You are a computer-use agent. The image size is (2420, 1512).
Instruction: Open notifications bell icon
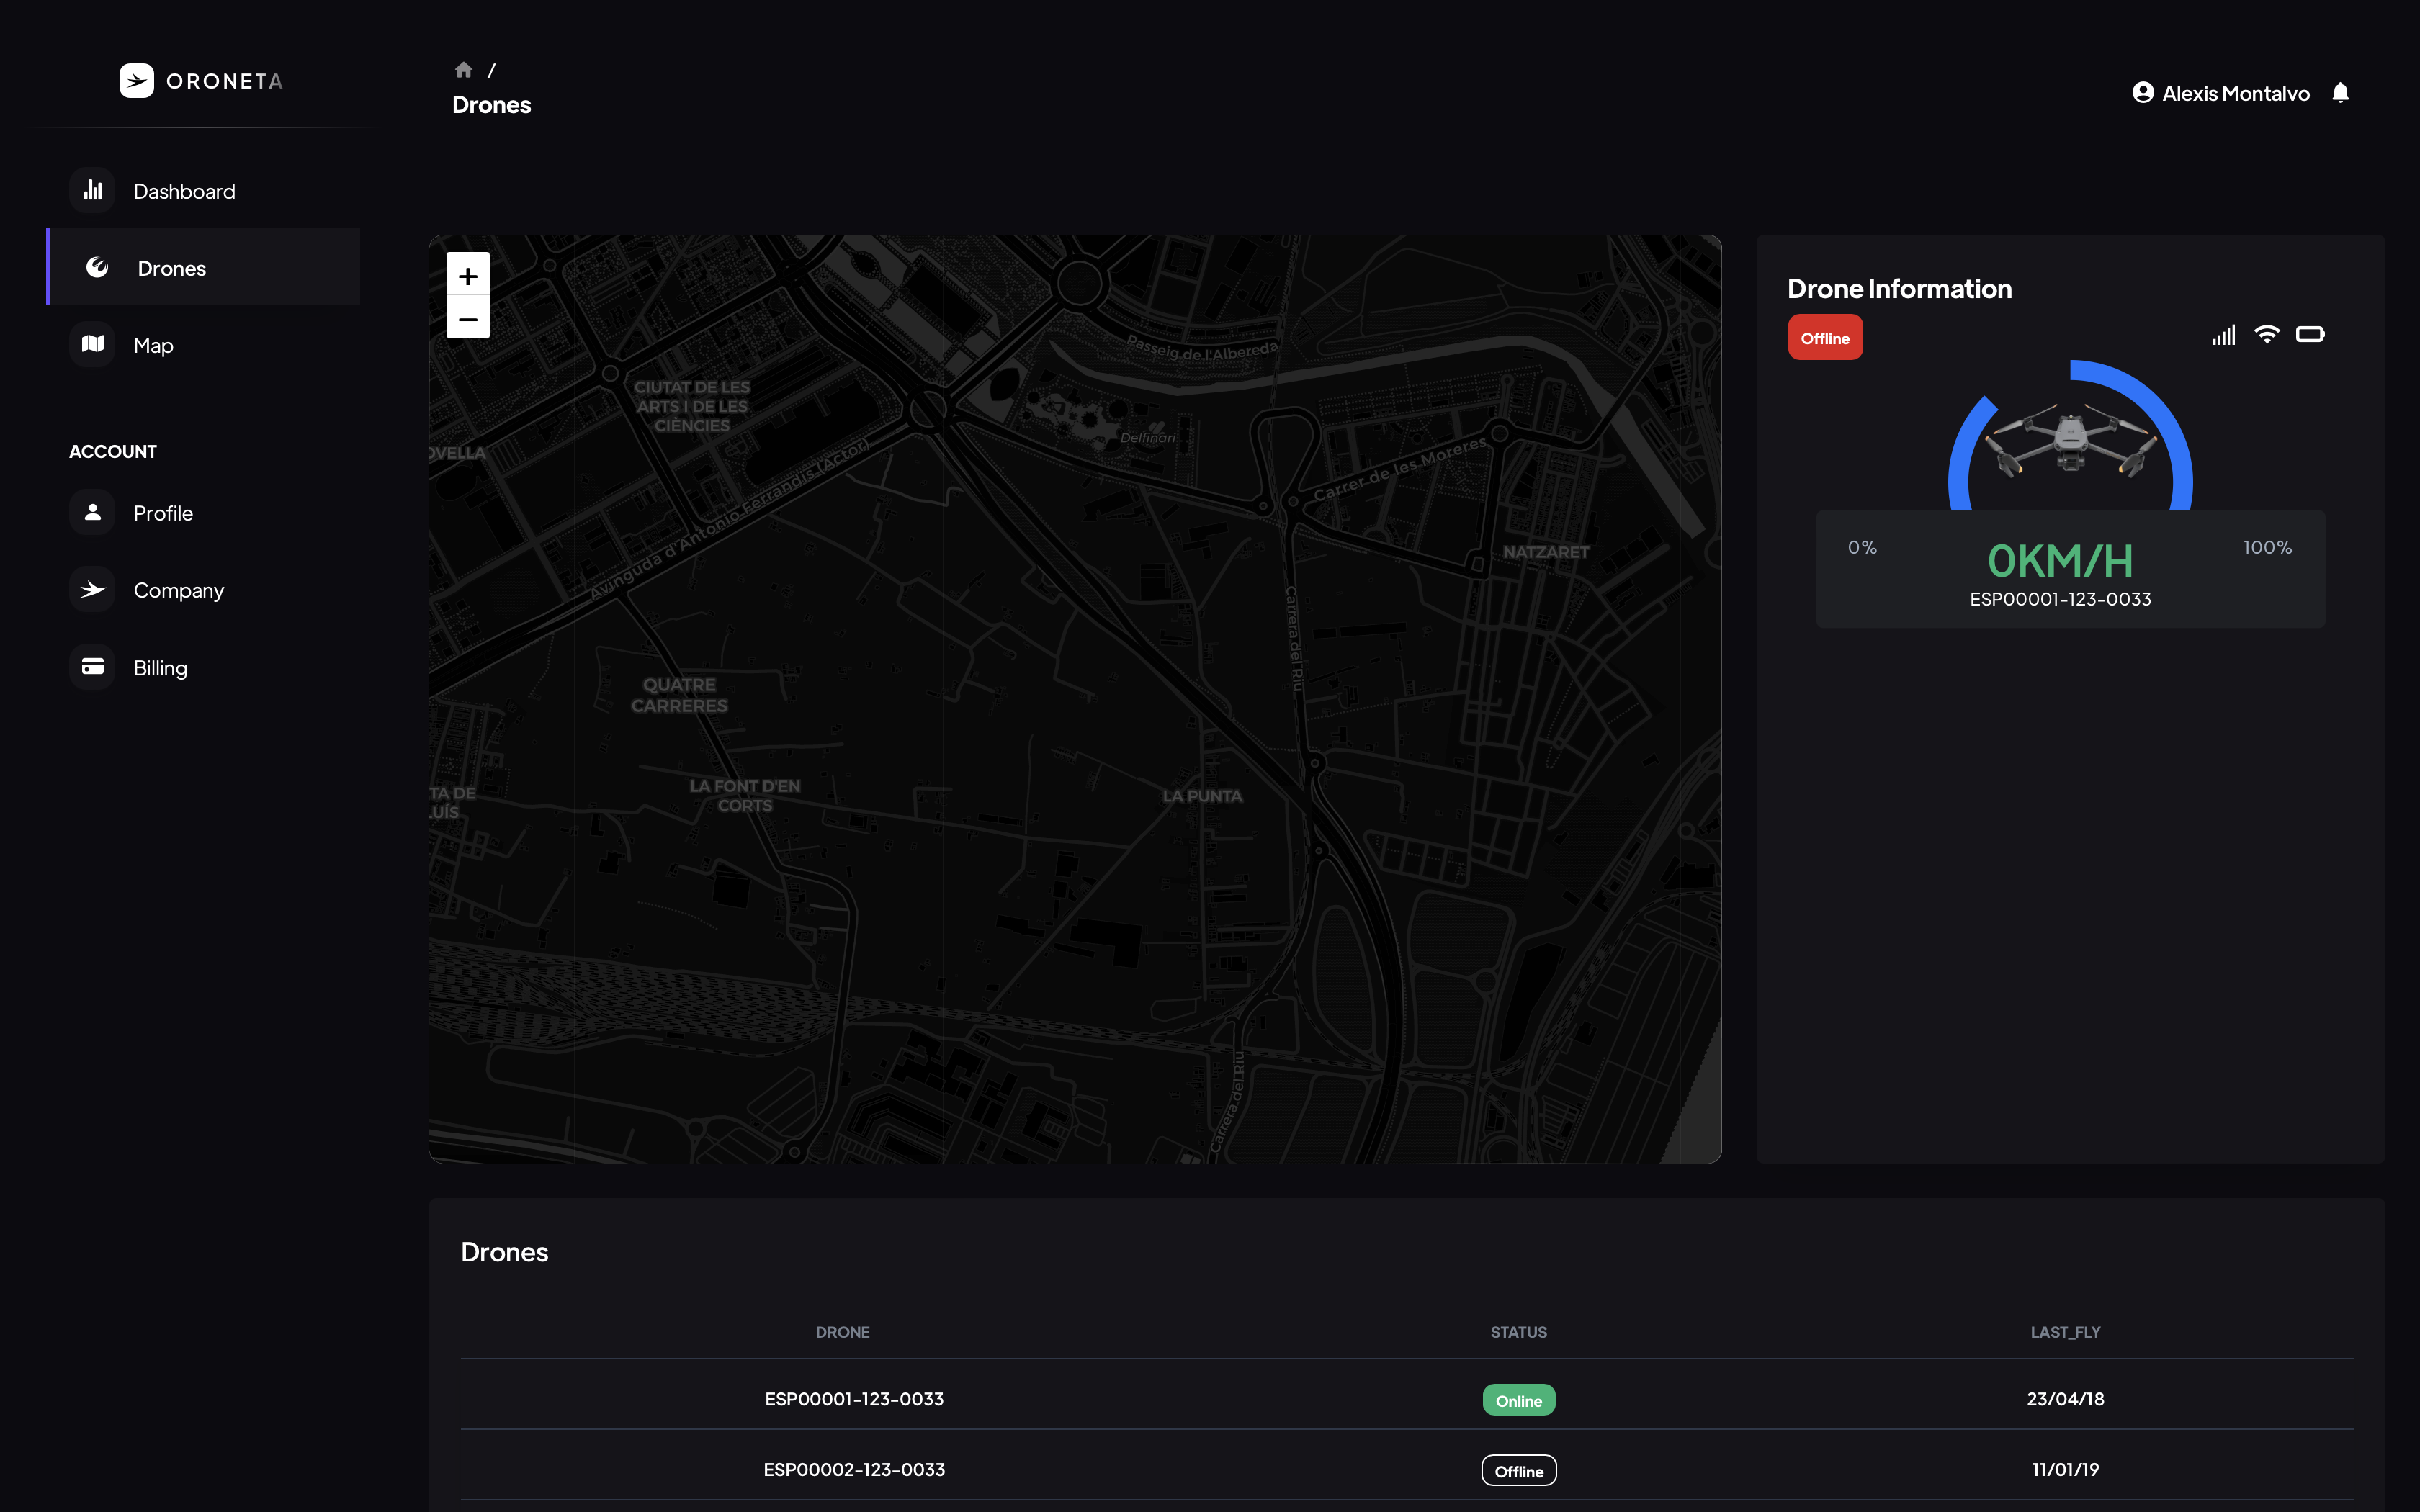(2340, 93)
